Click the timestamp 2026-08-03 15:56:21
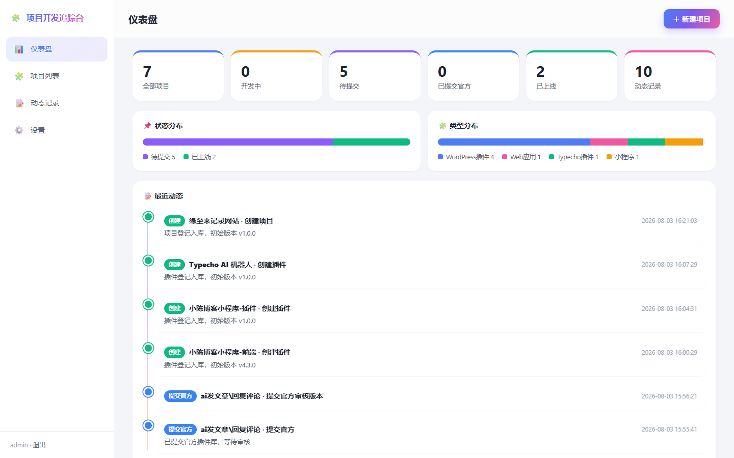 pyautogui.click(x=669, y=396)
